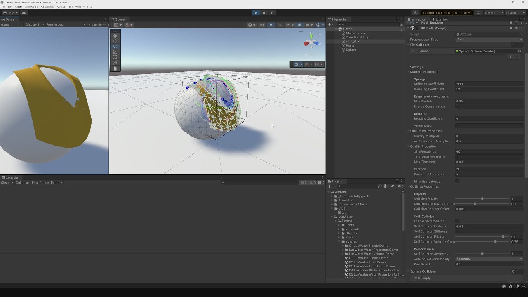The width and height of the screenshot is (528, 297).
Task: Open the Auto Adjust Grid Density dropdown
Action: 489,259
